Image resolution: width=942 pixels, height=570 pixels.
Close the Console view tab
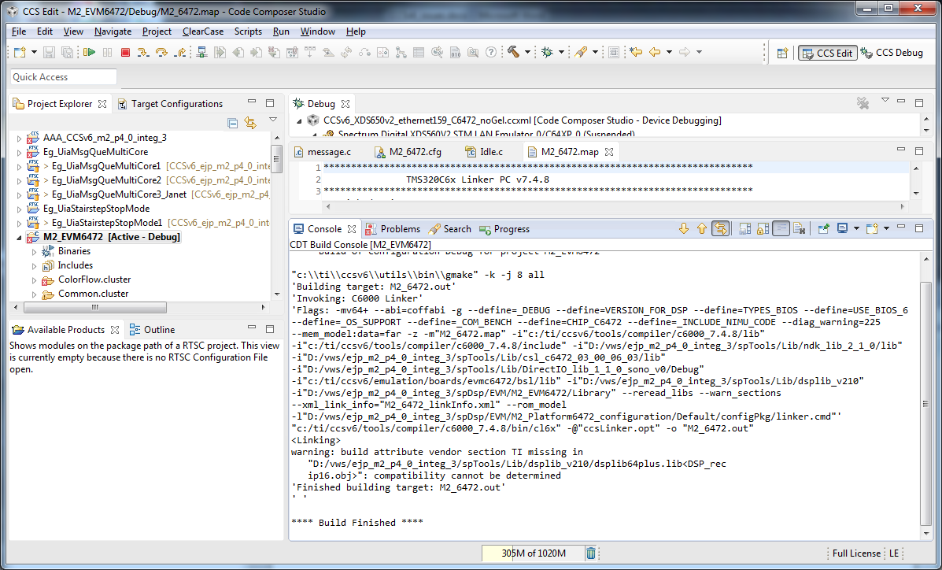pyautogui.click(x=352, y=228)
